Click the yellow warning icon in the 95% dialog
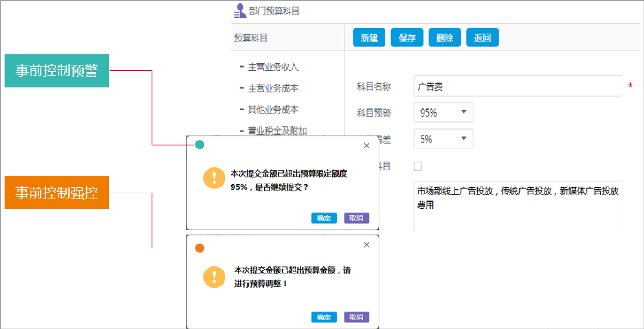644x329 pixels. pyautogui.click(x=214, y=179)
